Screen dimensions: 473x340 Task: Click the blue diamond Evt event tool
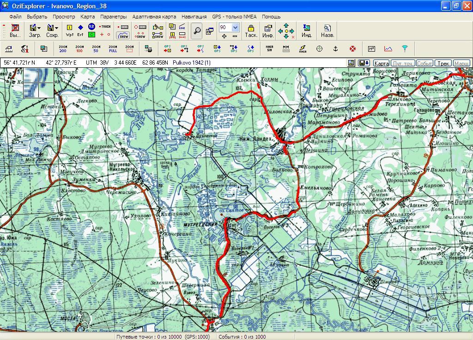coord(80,30)
